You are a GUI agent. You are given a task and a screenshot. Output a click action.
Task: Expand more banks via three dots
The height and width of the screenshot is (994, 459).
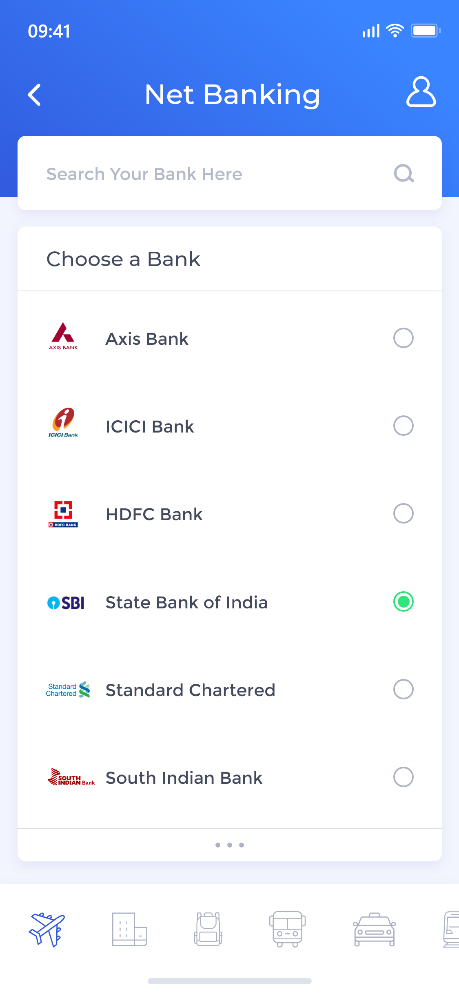[229, 845]
